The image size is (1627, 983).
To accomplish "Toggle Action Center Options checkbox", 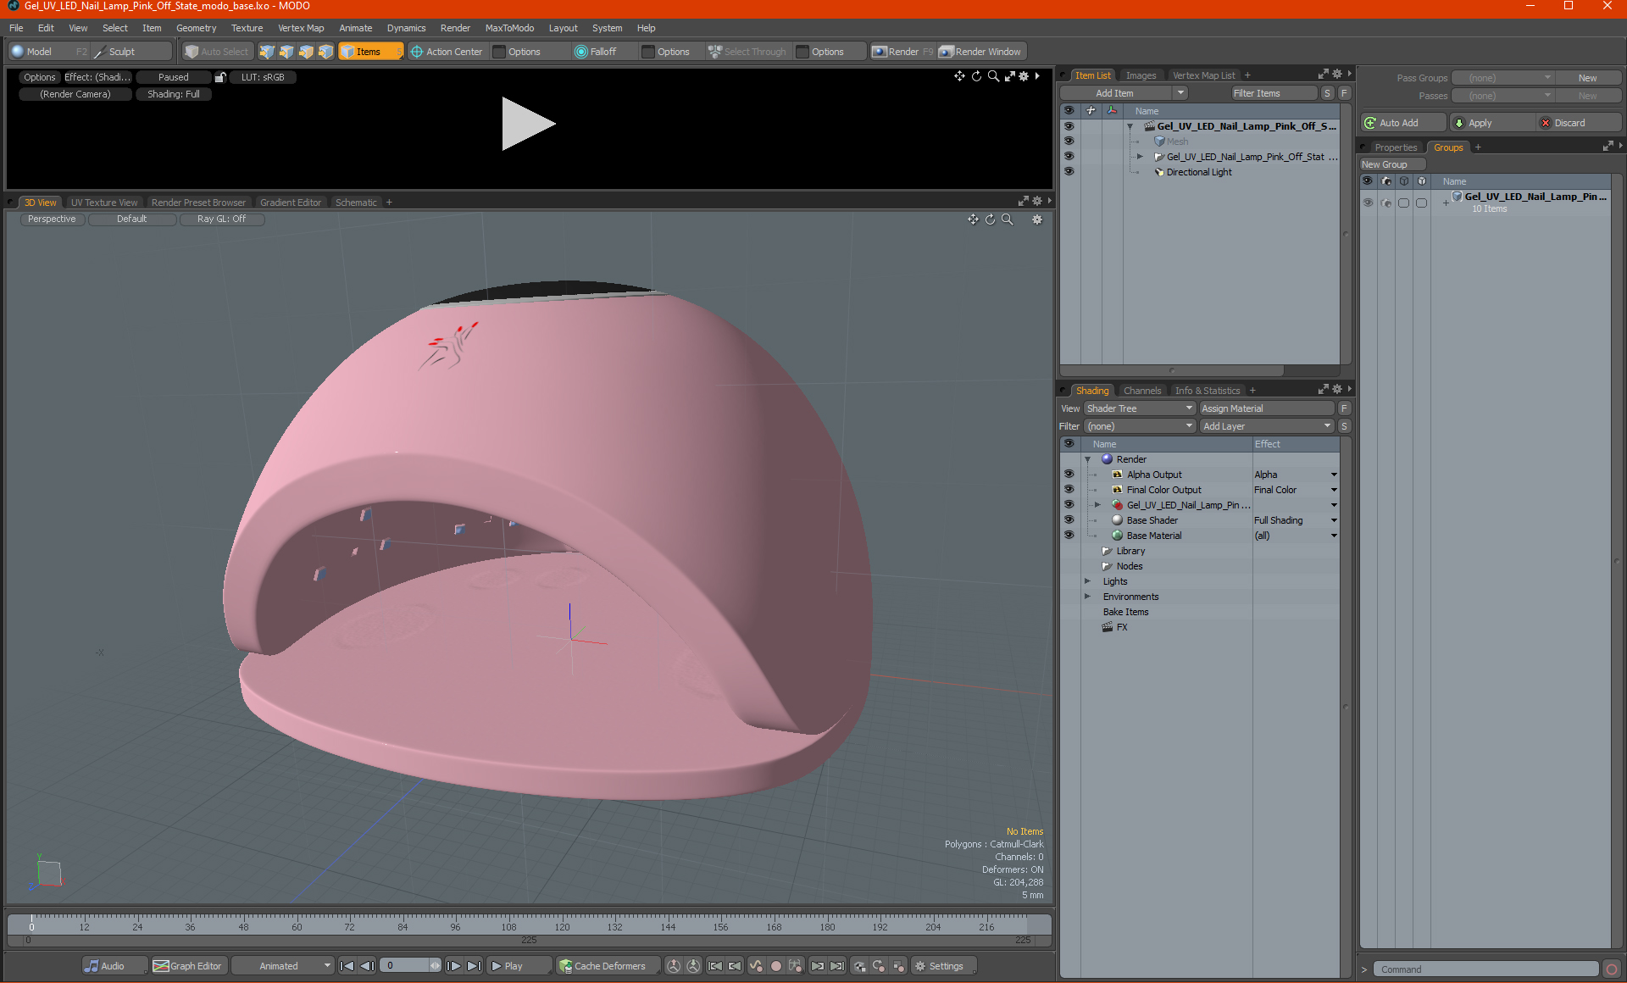I will tap(500, 52).
